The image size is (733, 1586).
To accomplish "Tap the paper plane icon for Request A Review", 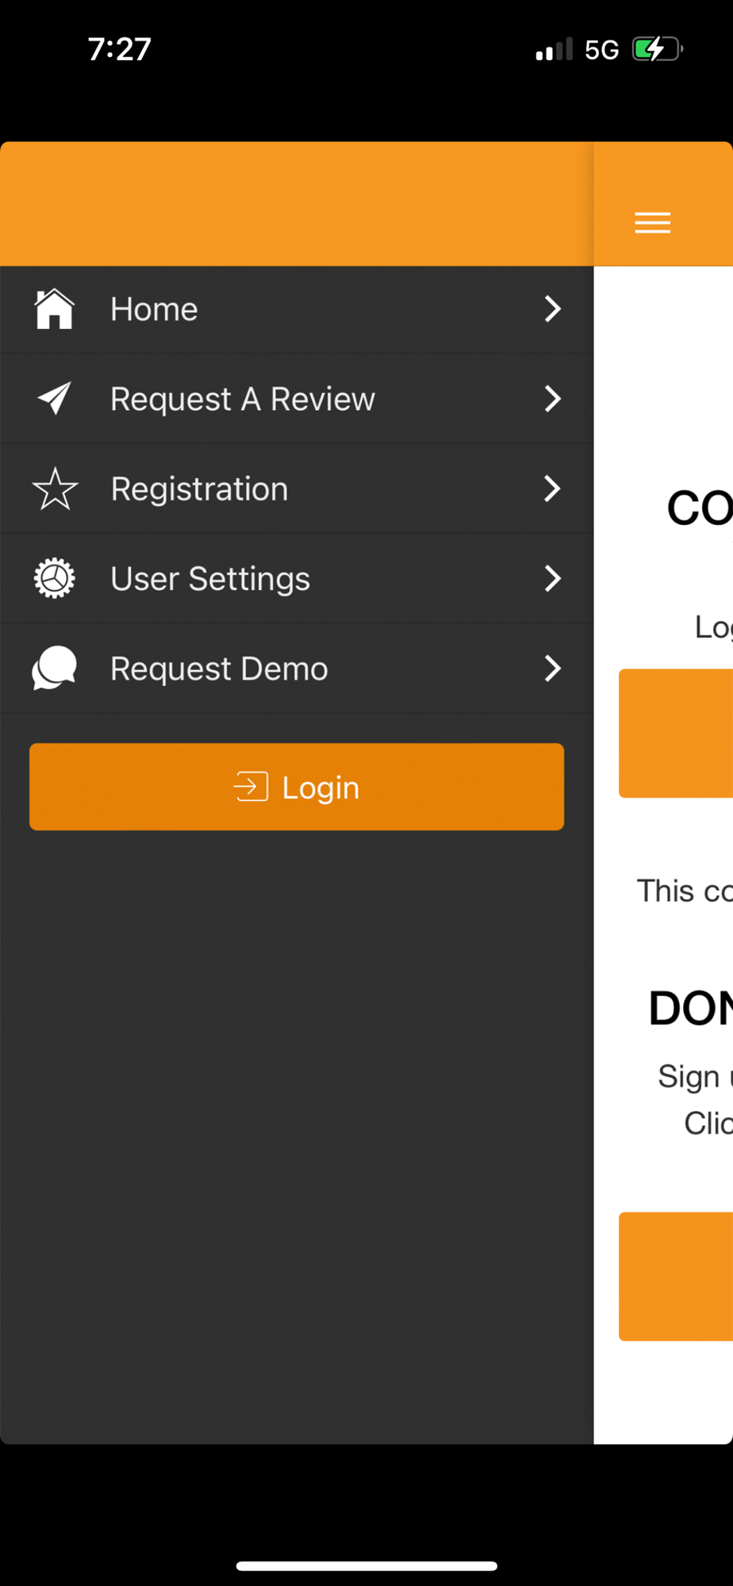I will pyautogui.click(x=54, y=398).
